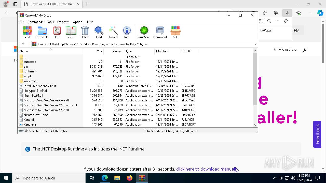
Task: Search downloads magnifier in Edge panel
Action: tap(269, 21)
